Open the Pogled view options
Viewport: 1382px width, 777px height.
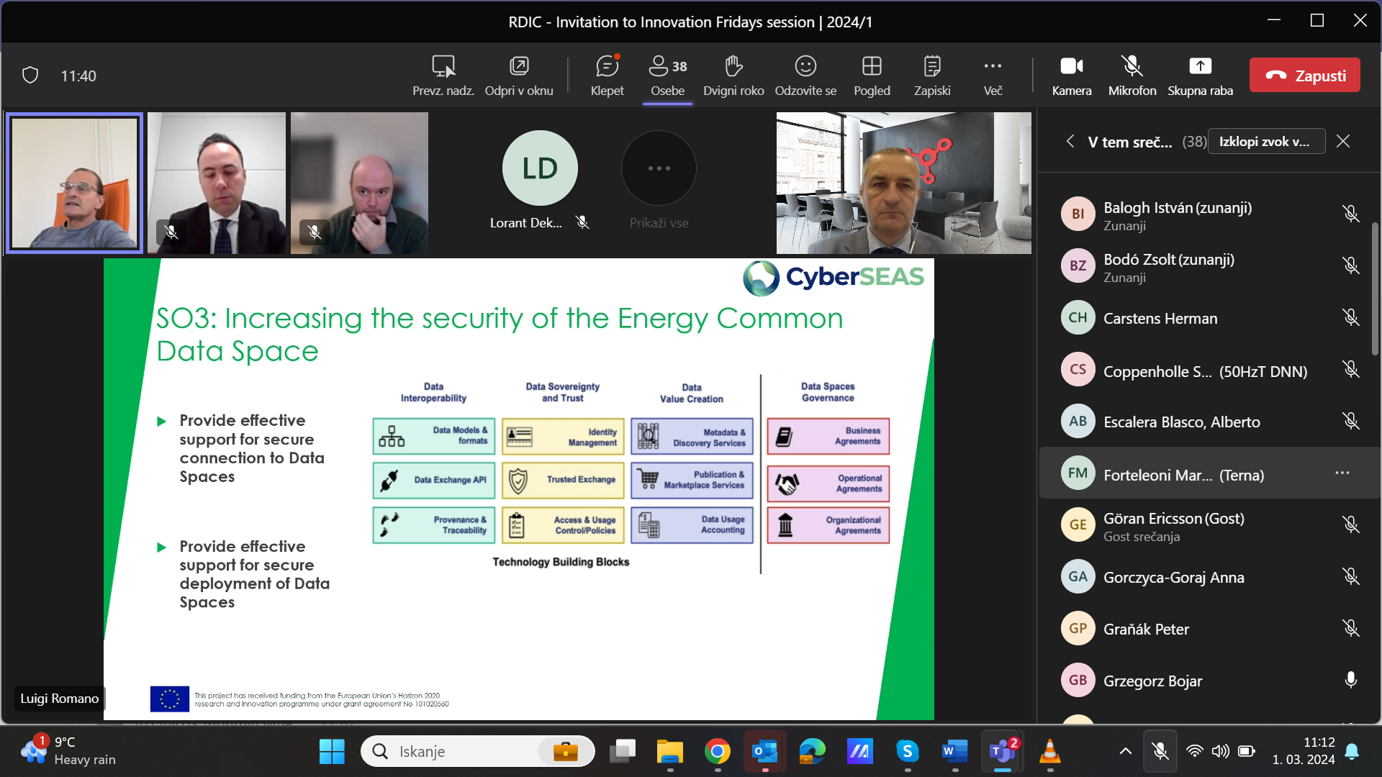(x=872, y=75)
